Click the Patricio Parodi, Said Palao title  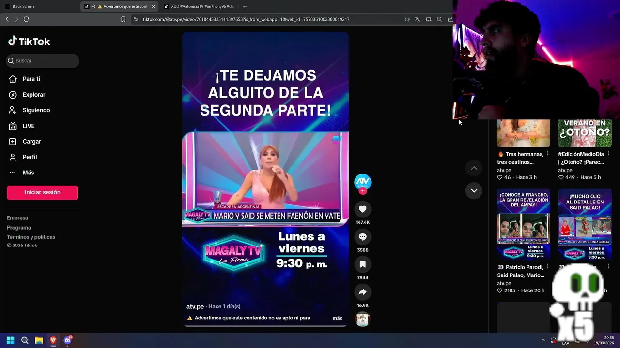pos(521,271)
